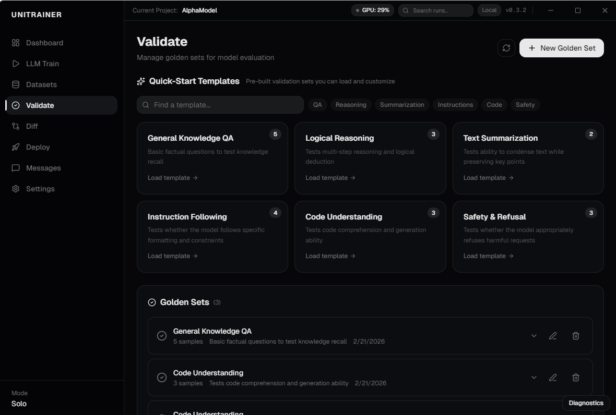
Task: Click the Find a template search field
Action: pos(219,105)
